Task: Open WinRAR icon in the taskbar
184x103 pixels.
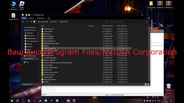Action: pyautogui.click(x=74, y=101)
